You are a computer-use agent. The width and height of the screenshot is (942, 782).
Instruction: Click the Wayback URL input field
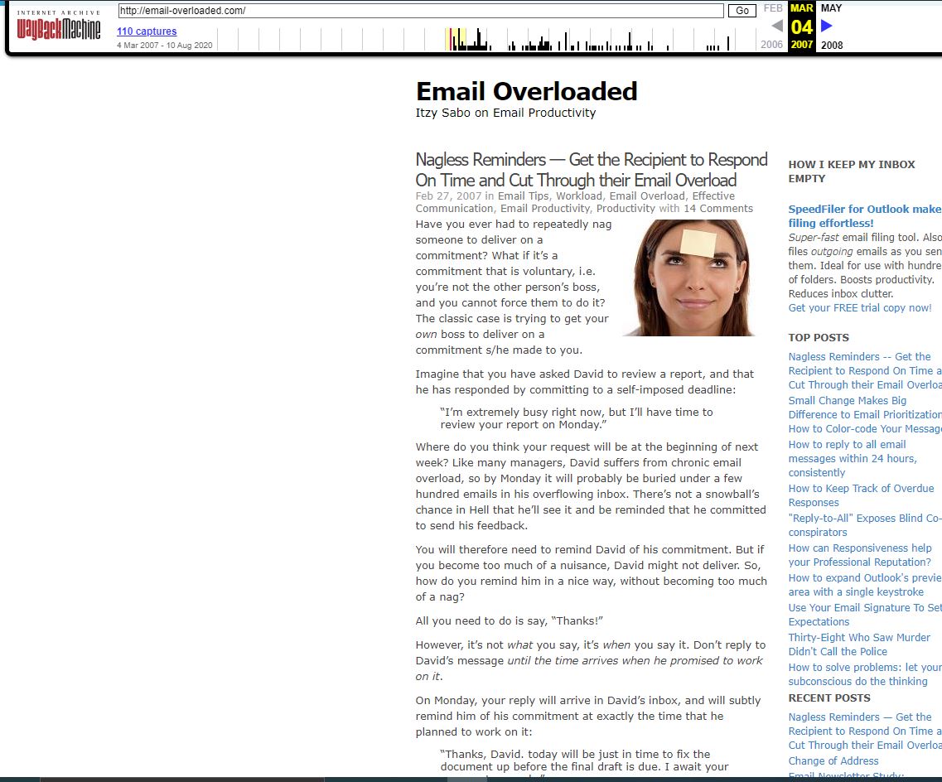point(420,11)
